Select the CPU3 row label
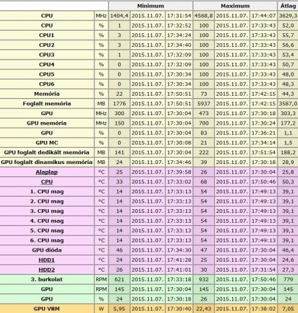The height and width of the screenshot is (313, 298). (47, 55)
